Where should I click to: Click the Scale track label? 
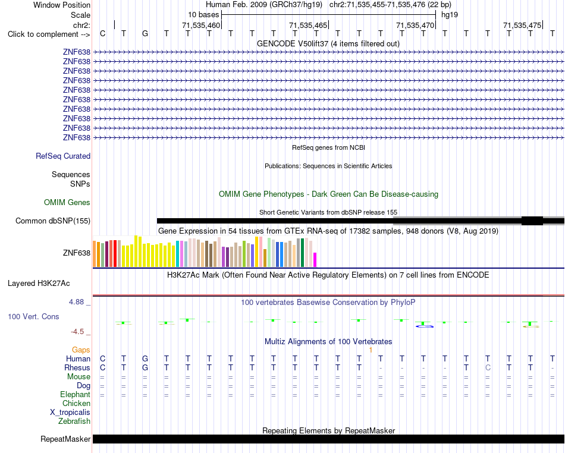(x=80, y=15)
